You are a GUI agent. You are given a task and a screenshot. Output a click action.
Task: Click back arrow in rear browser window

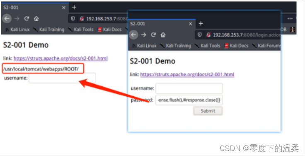coord(7,19)
